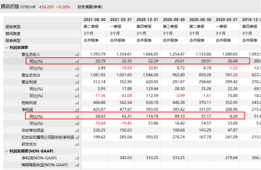Open chart icon for 扣非后归属母公司股东的净利润
Image resolution: width=261 pixels, height=170 pixels.
point(77,137)
